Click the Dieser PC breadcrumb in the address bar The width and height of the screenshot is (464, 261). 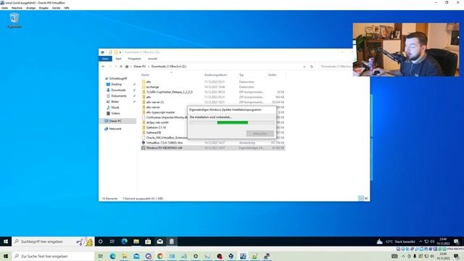(x=140, y=67)
